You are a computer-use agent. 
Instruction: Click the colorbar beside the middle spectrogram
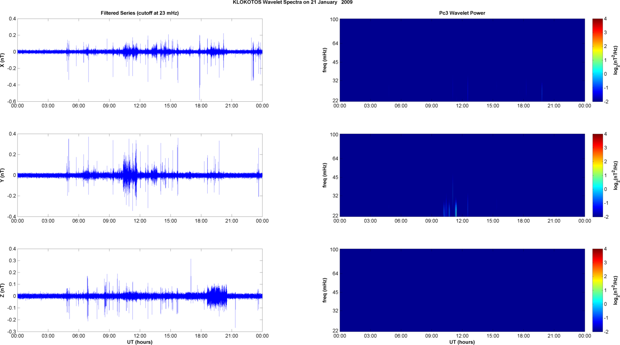(x=597, y=175)
